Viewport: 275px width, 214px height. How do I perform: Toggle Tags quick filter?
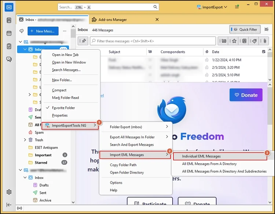coord(254,41)
